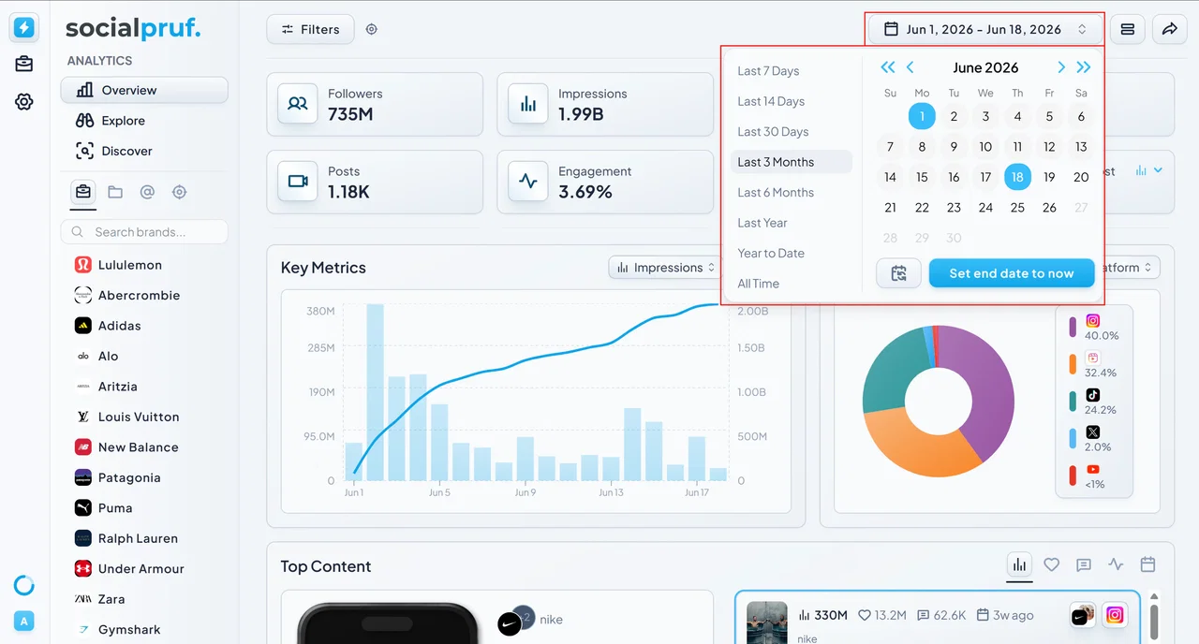Open the Explore page
This screenshot has height=644, width=1199.
click(144, 121)
